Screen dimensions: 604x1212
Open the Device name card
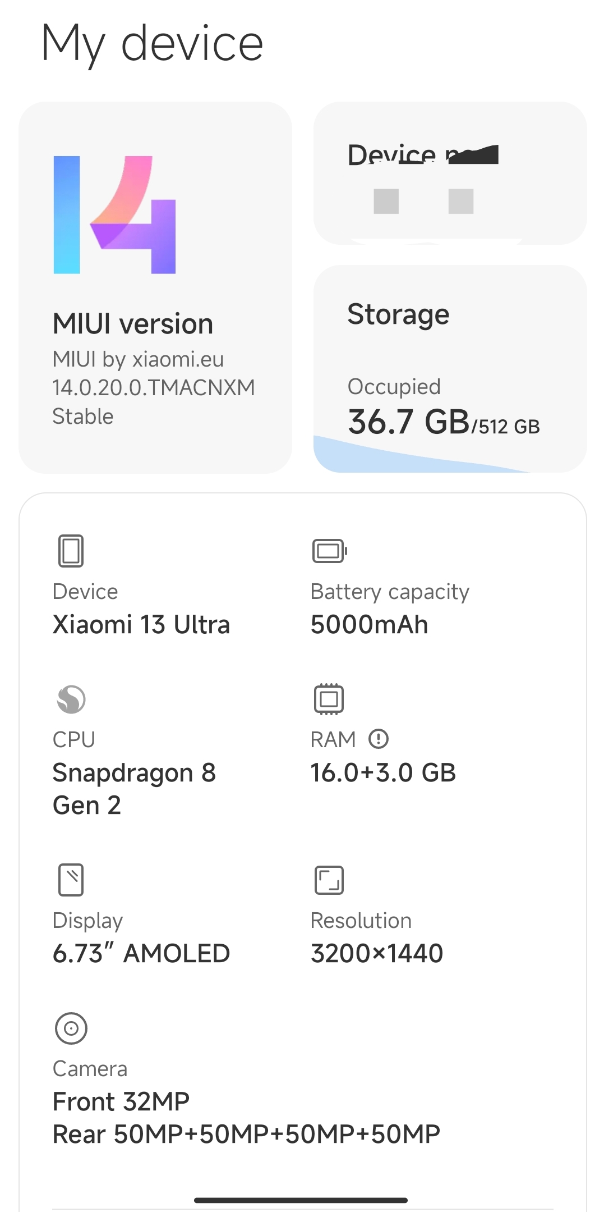tap(450, 173)
